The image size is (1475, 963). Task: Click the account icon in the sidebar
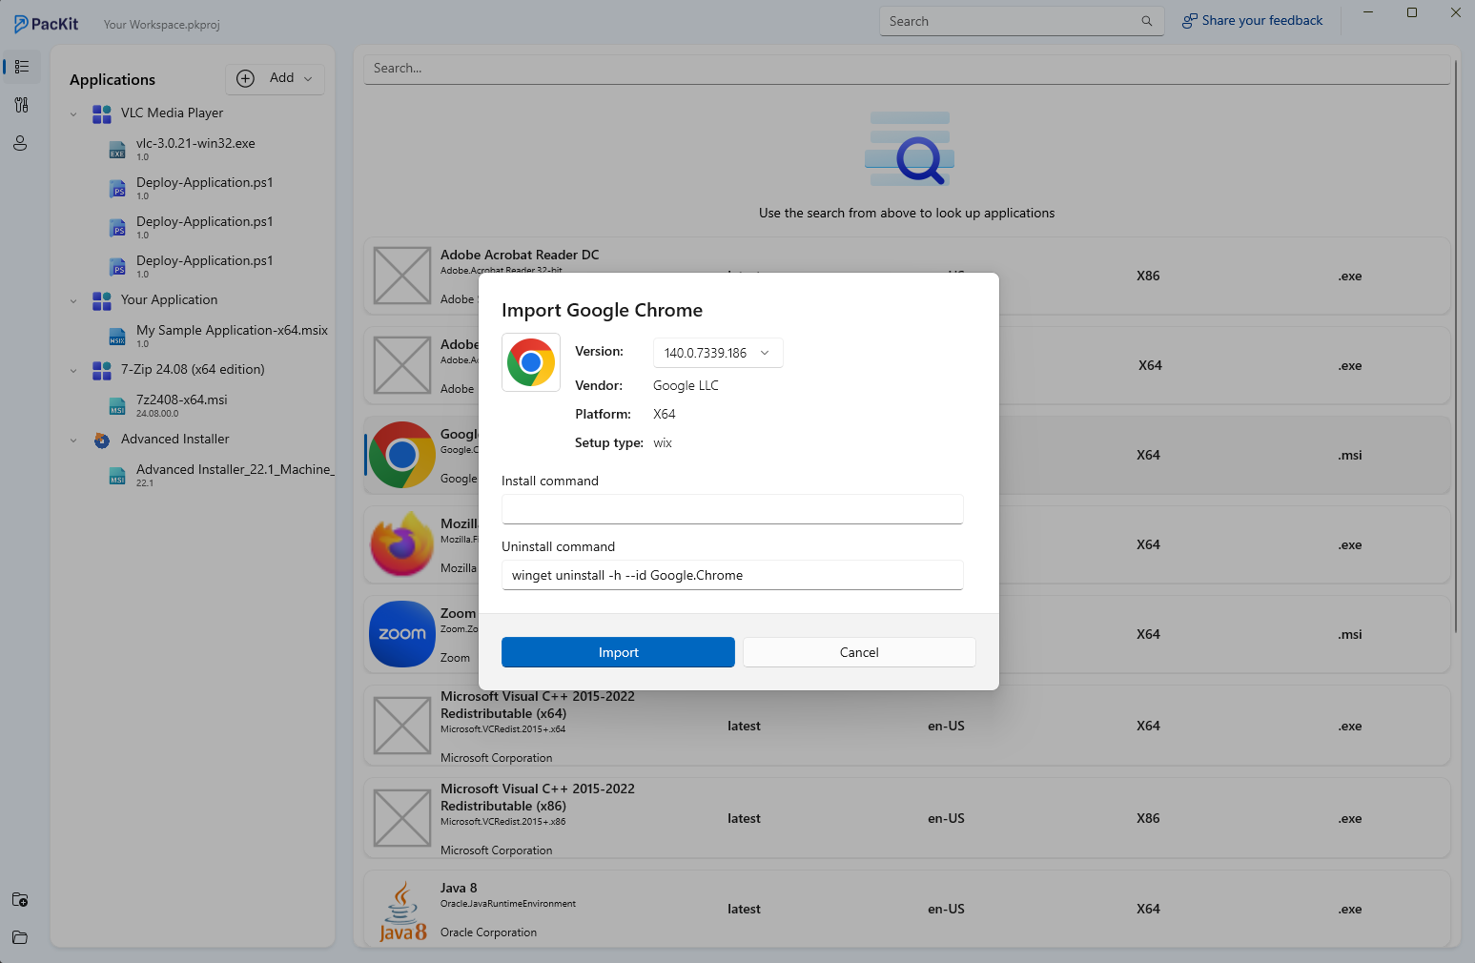point(20,143)
